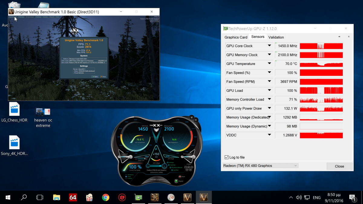Click Save in Valley results dialog
Viewport: 363px width, 204px height.
[x=94, y=77]
